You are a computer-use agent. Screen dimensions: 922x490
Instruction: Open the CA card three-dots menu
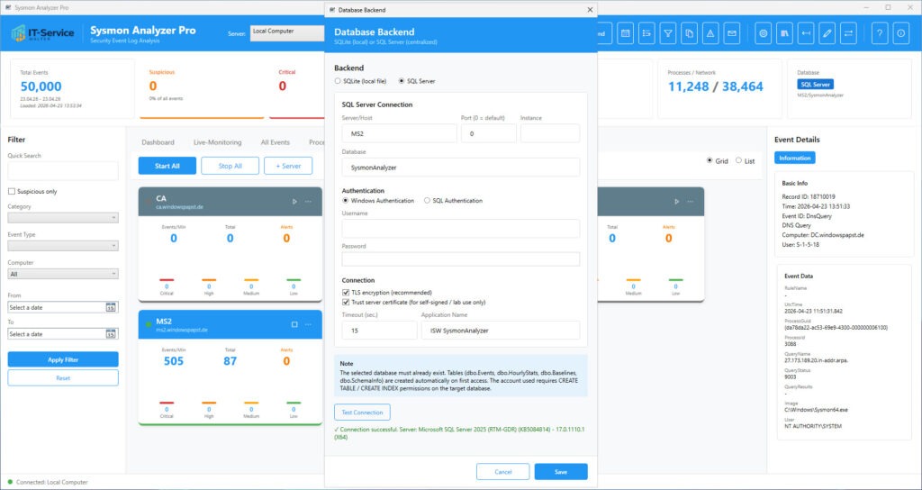308,202
